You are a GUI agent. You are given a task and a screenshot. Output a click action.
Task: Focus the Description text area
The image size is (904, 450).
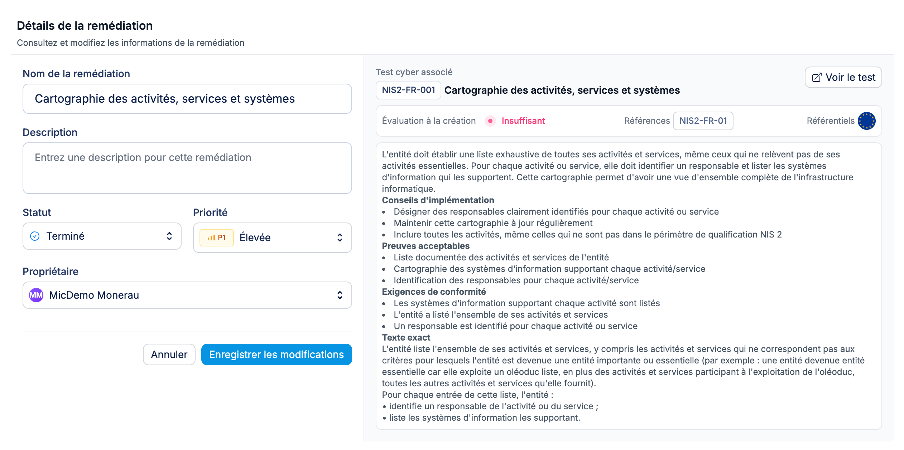[187, 168]
